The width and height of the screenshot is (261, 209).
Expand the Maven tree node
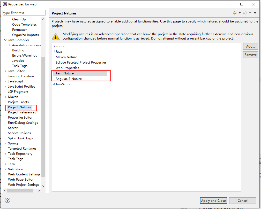click(5, 97)
